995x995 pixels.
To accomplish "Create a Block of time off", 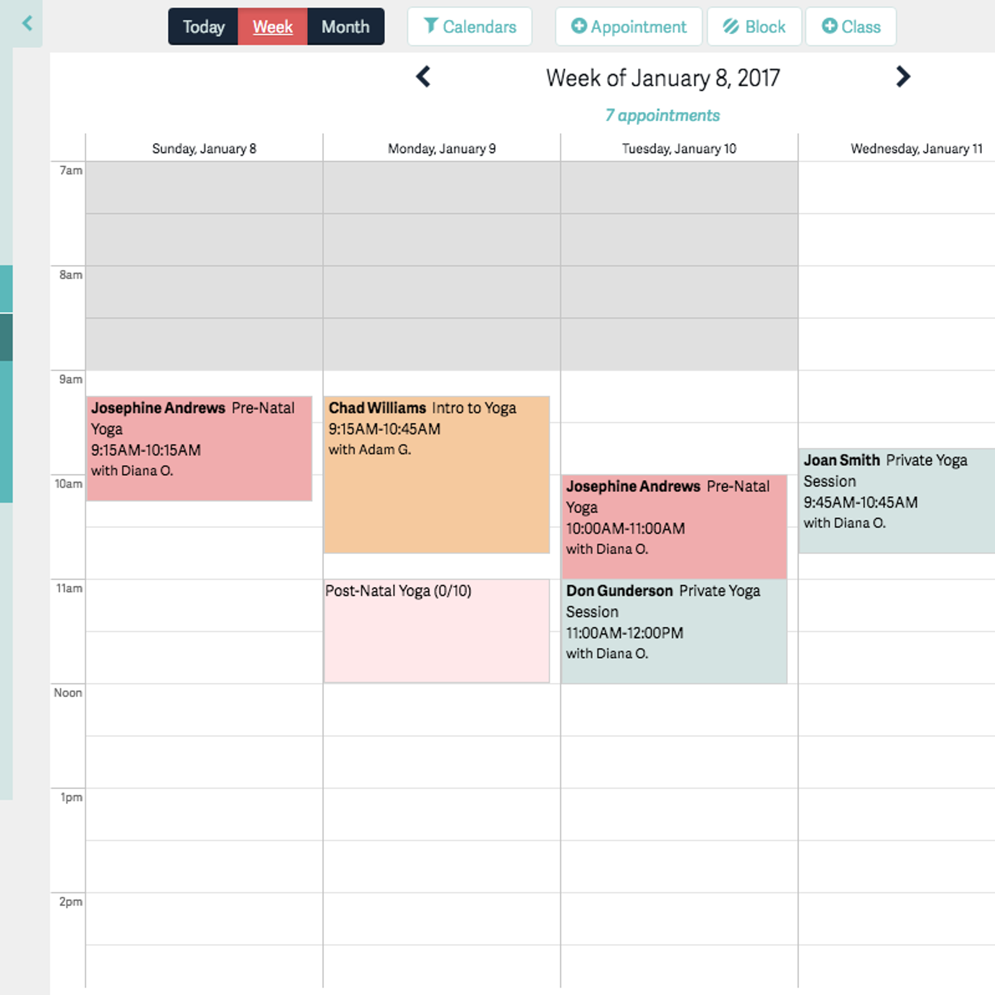I will 754,27.
